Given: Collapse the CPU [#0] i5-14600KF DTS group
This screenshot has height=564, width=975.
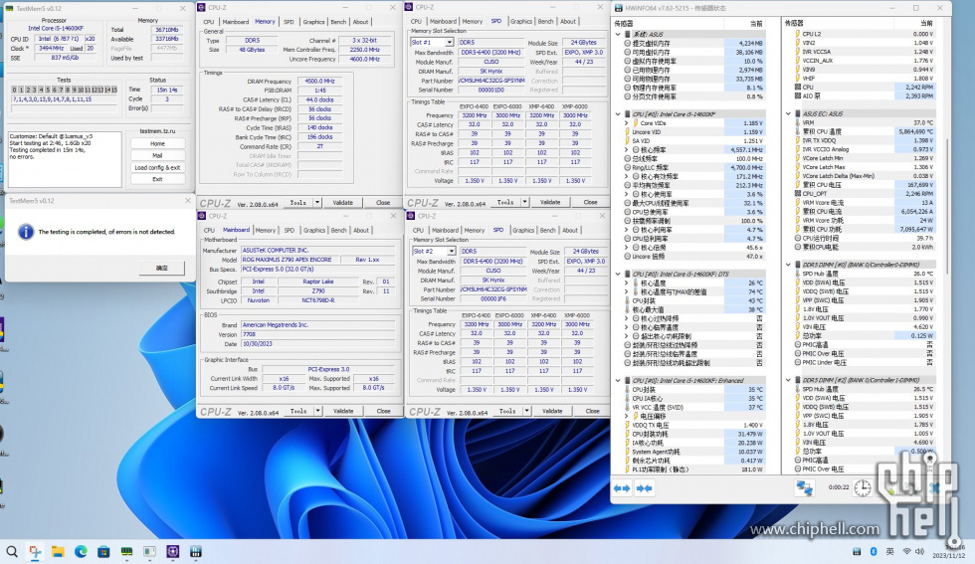Looking at the screenshot, I should 618,274.
